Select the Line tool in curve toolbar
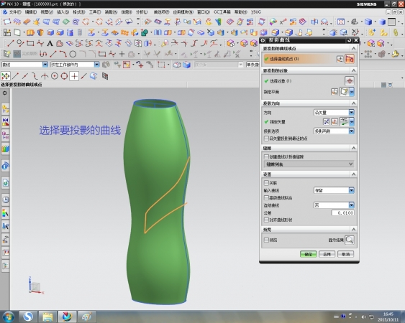This screenshot has height=323, width=405. click(10, 43)
